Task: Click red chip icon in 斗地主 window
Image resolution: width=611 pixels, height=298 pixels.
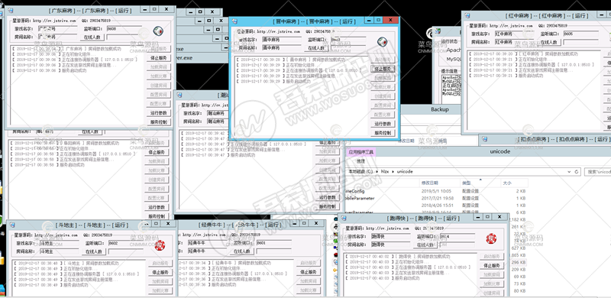Action: (160, 245)
